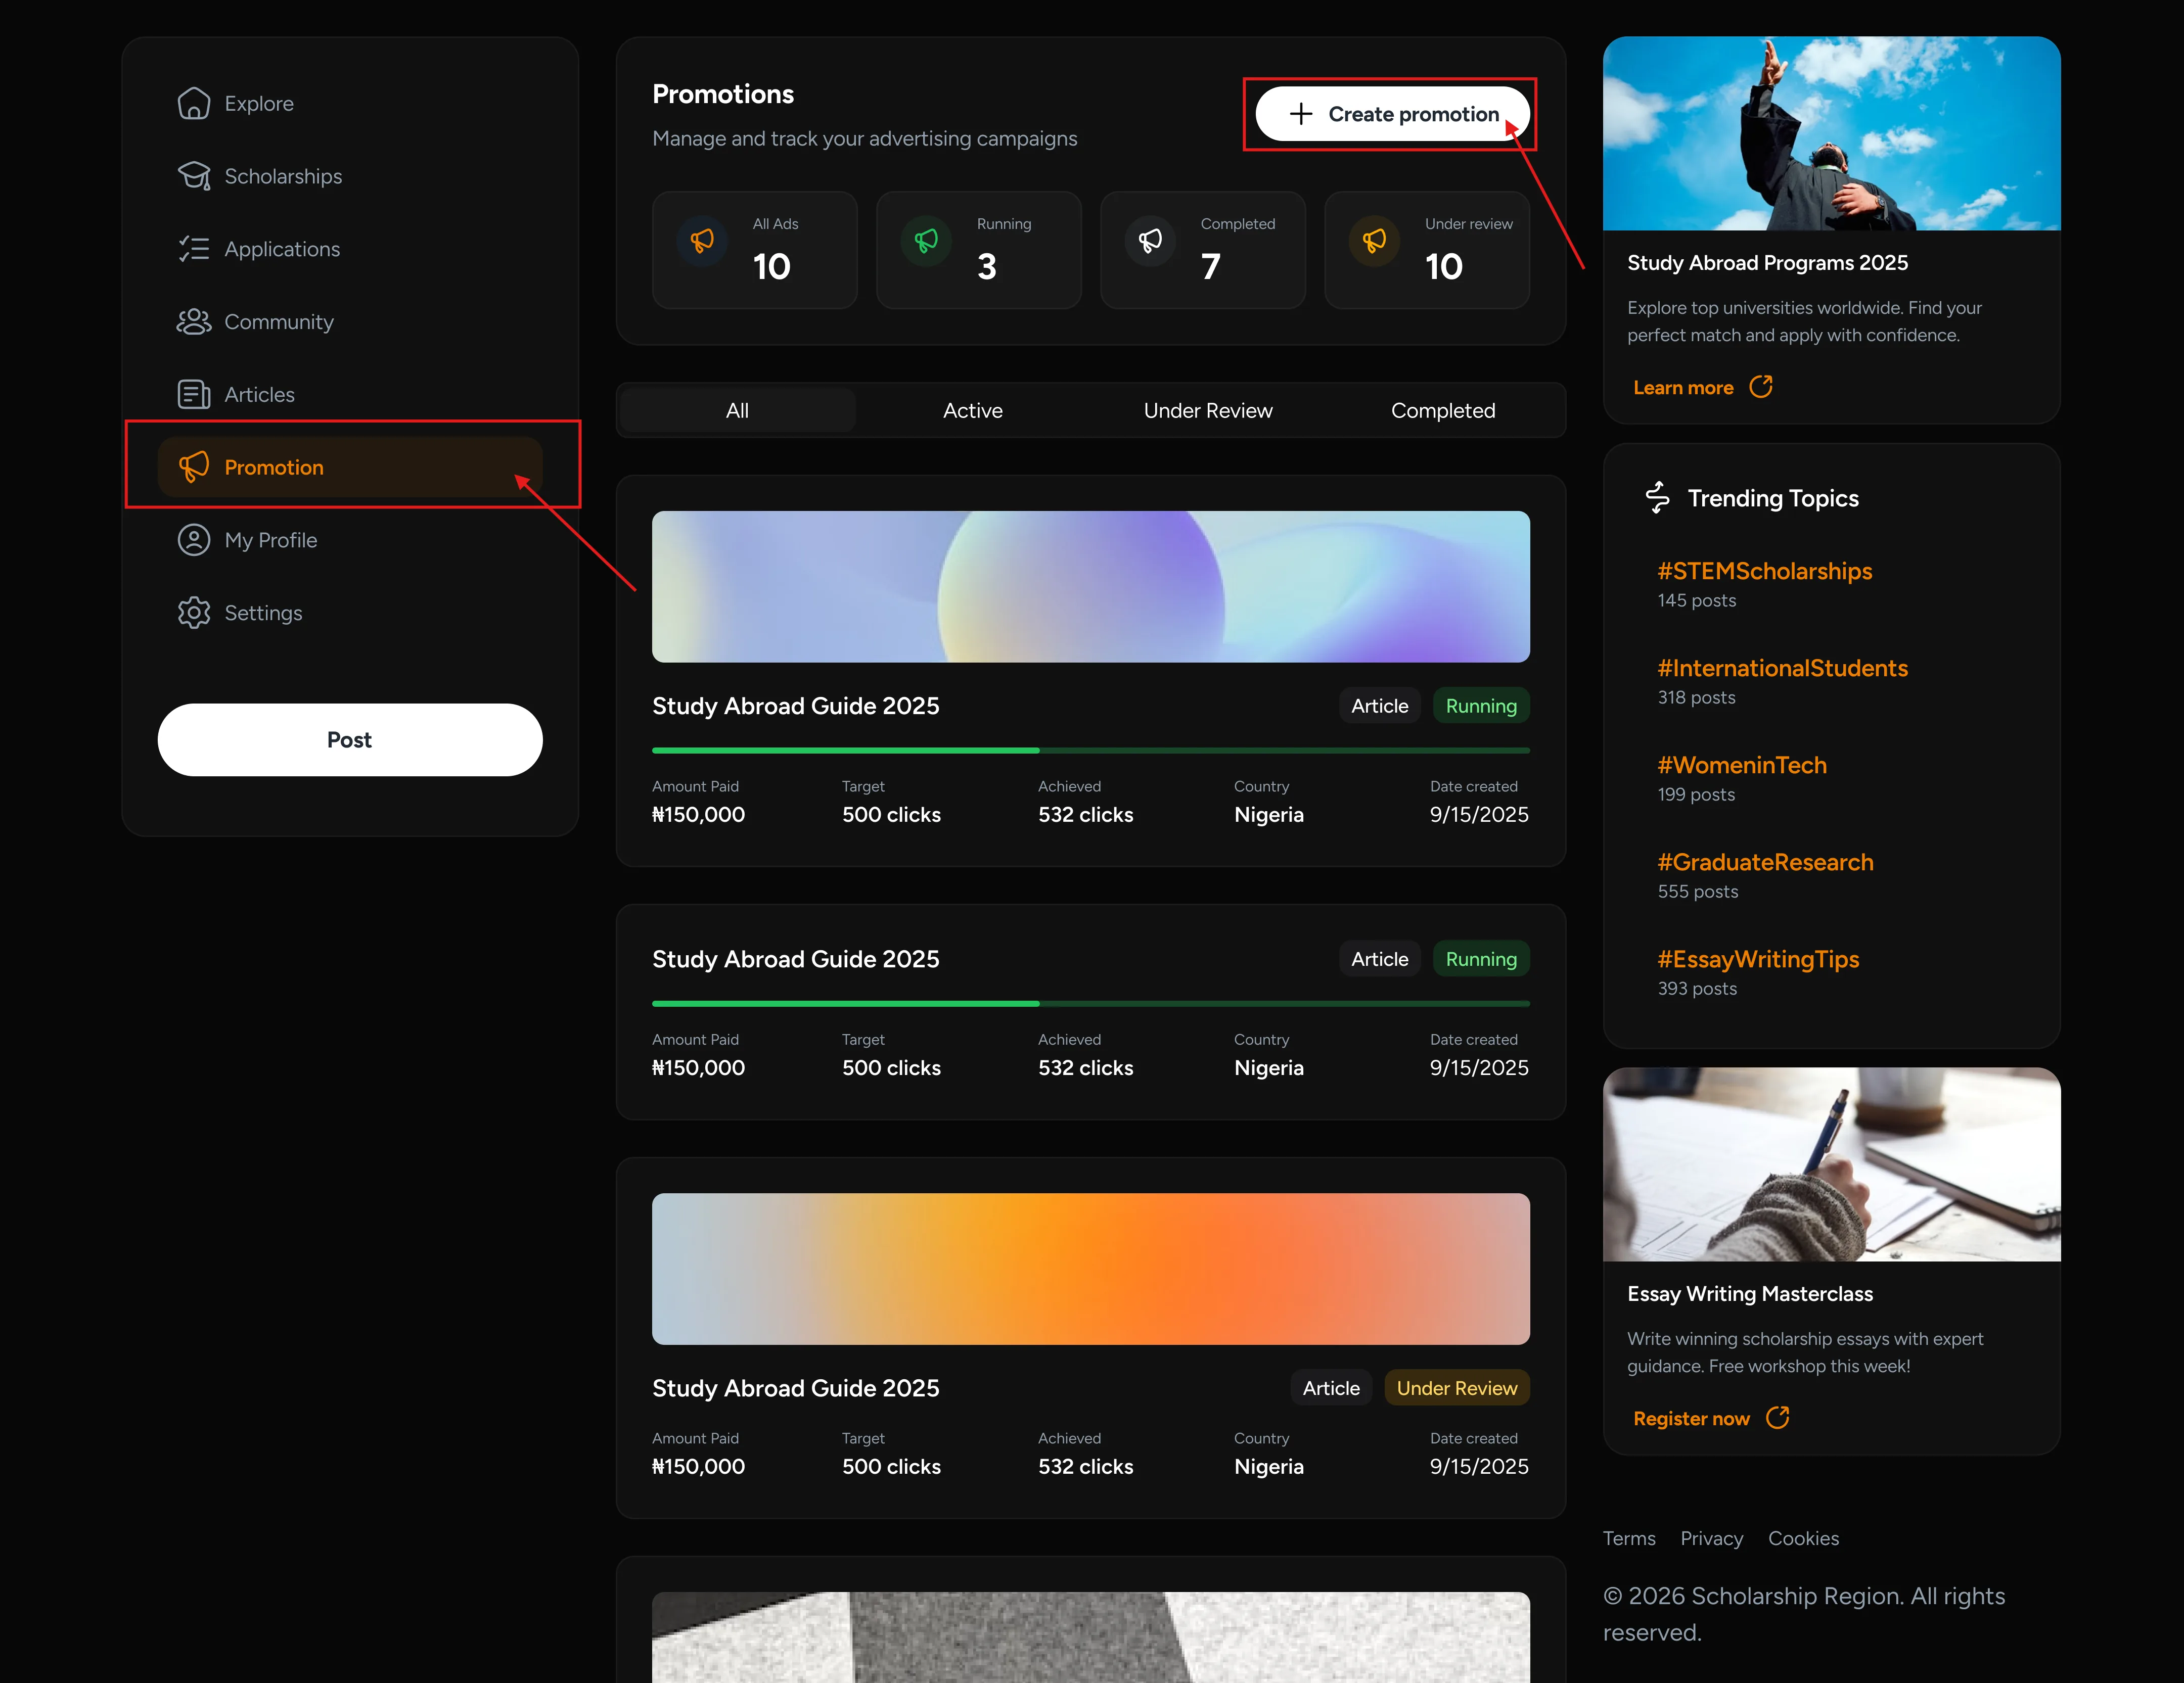The image size is (2184, 1683).
Task: Select the Under review megaphone icon in stats
Action: [1374, 241]
